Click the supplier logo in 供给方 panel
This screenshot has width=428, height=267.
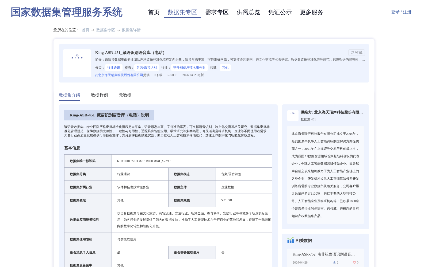293,116
